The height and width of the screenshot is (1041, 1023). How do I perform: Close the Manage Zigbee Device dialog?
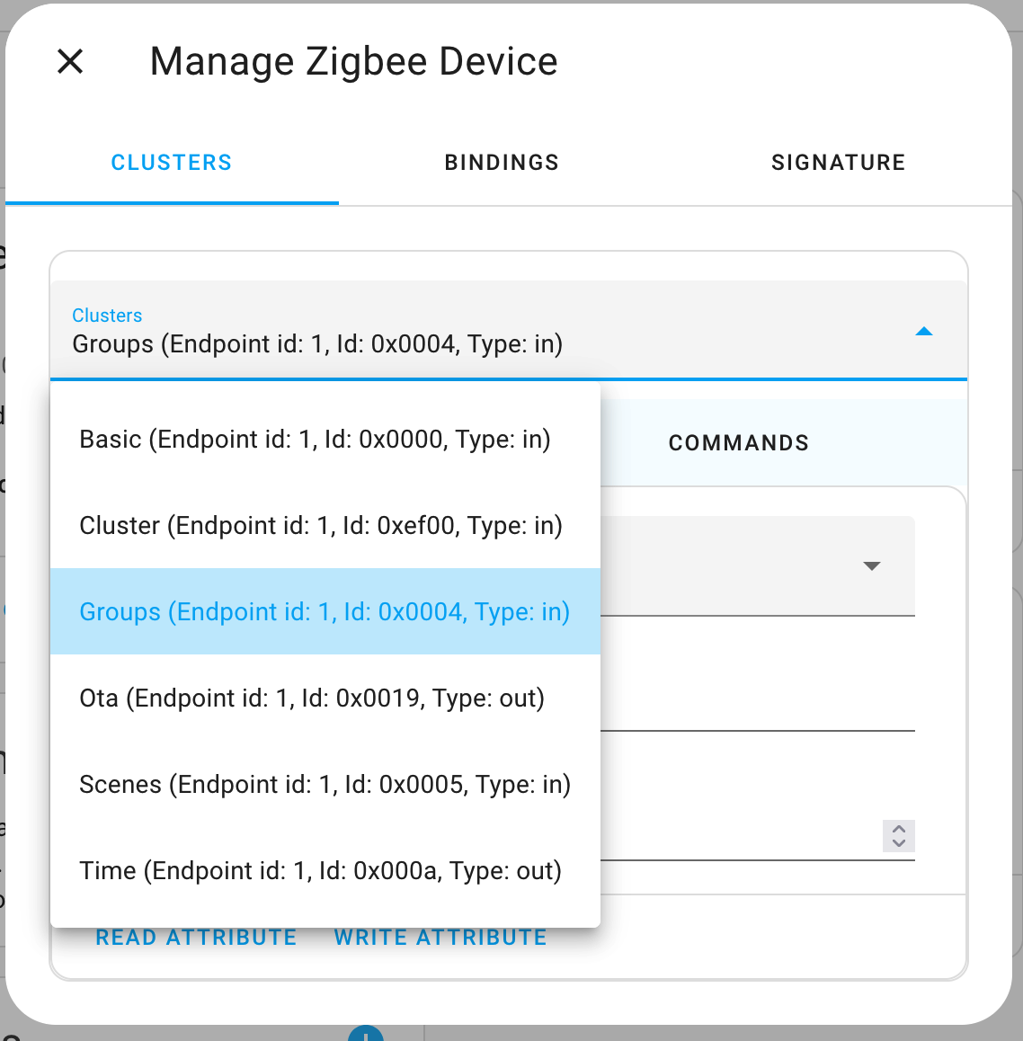click(69, 62)
